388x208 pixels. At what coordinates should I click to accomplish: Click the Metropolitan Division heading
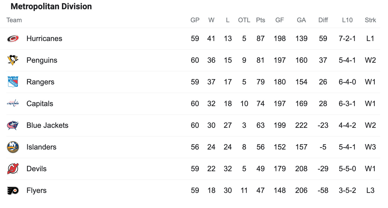coord(51,6)
